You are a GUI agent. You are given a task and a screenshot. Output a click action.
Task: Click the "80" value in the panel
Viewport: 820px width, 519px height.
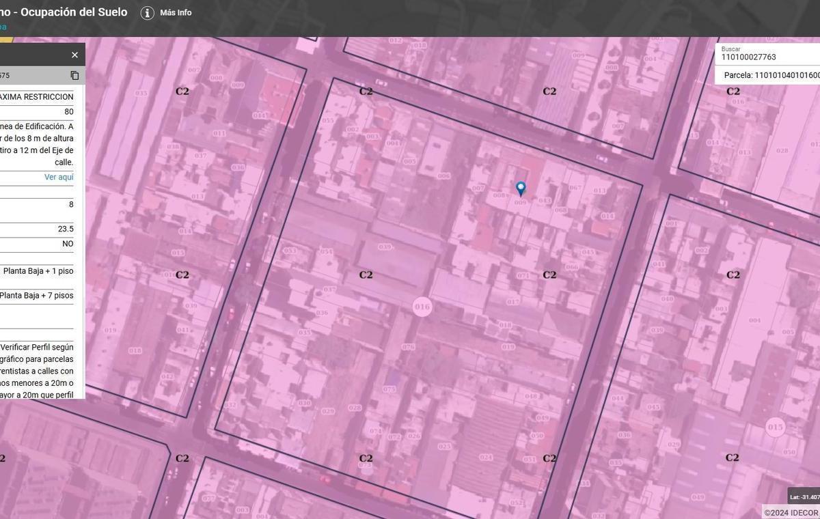coord(69,112)
